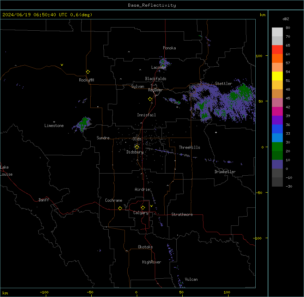
Task: Click the red 65 dBZ legend swatch
Action: [277, 49]
